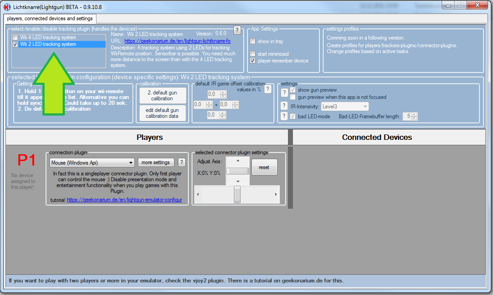493x295 pixels.
Task: Open the lightgun emulator configuration tutorial link
Action: click(124, 200)
